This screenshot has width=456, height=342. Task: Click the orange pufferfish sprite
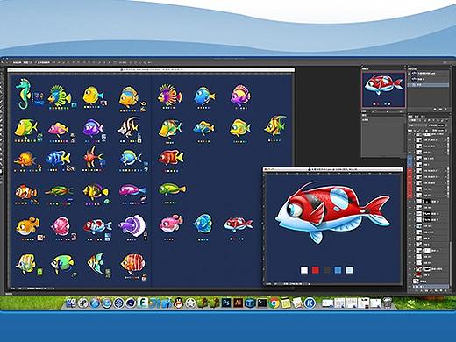(27, 225)
